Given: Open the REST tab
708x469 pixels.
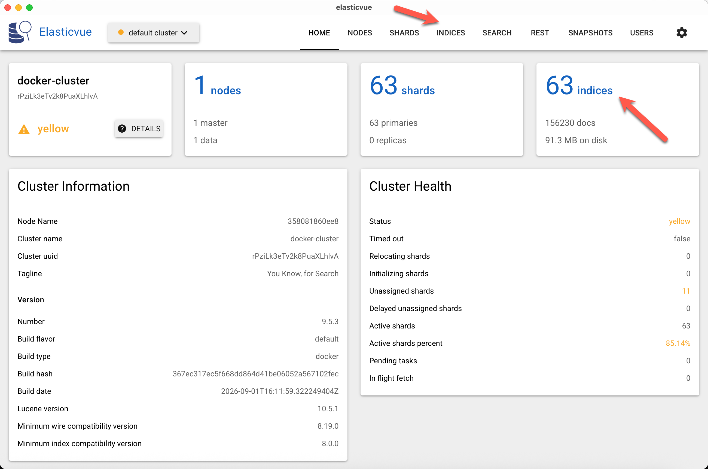Looking at the screenshot, I should (x=540, y=33).
